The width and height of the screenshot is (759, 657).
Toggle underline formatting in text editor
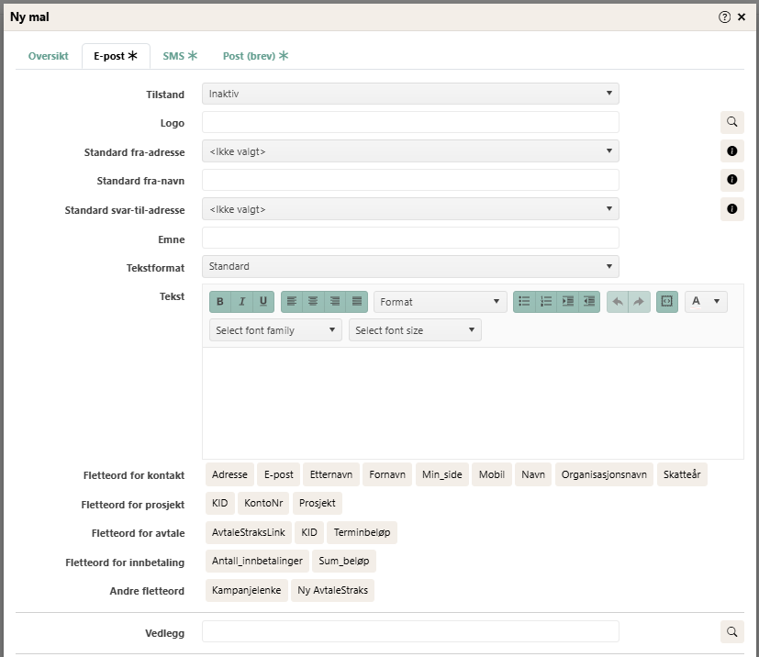[x=263, y=301]
